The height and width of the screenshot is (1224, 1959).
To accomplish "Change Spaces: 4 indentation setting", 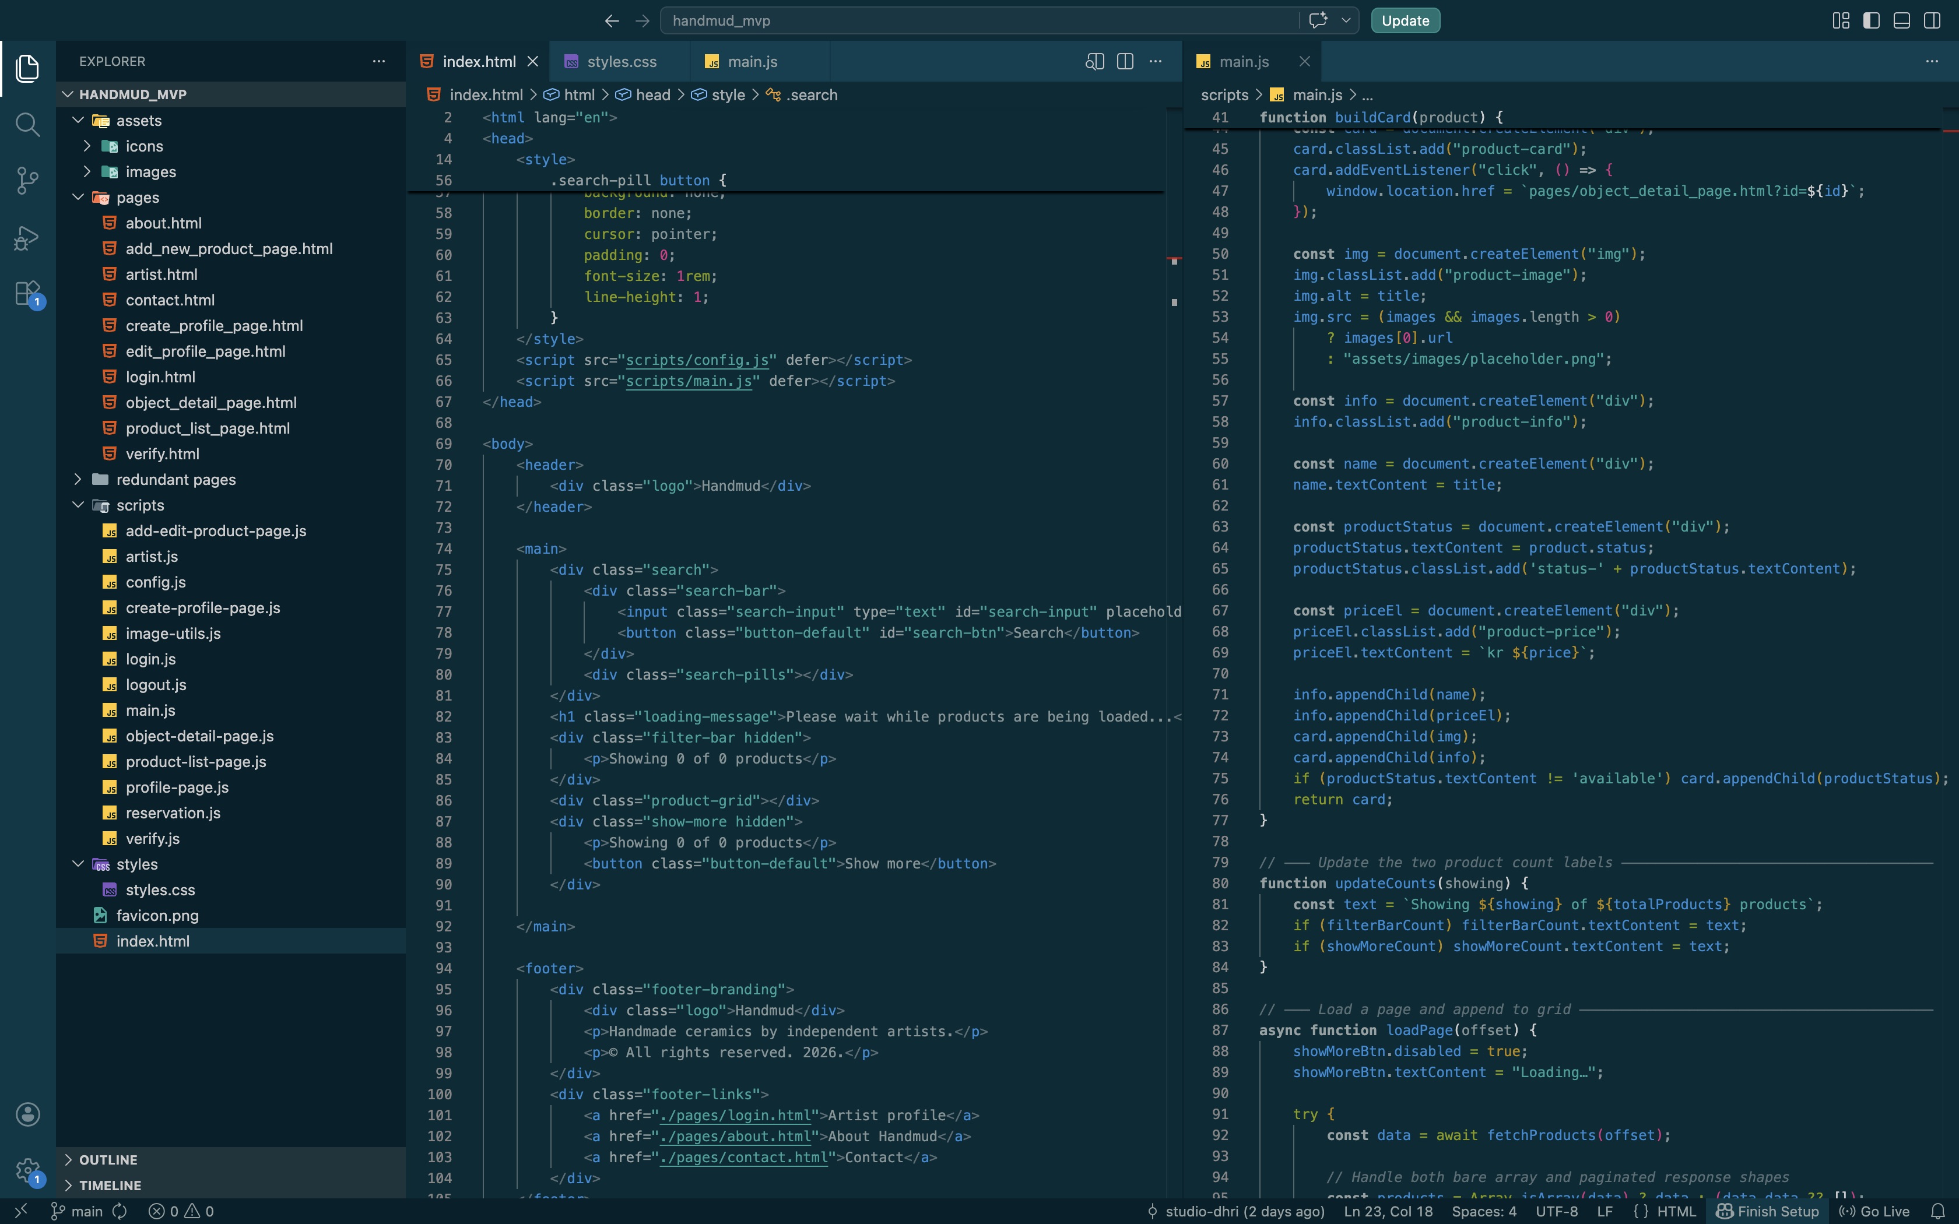I will (x=1484, y=1211).
